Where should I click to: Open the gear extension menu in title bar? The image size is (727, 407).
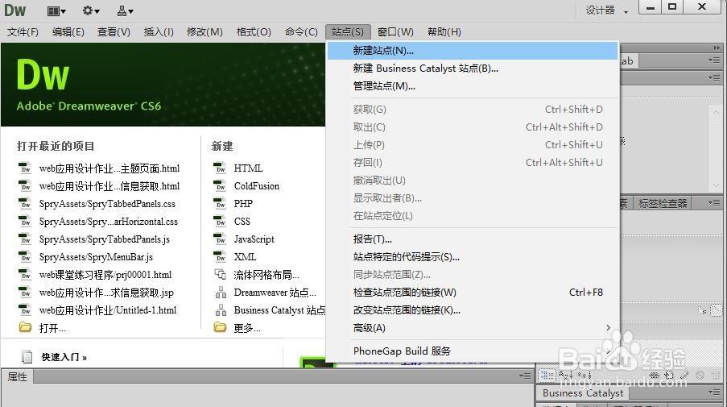[91, 10]
